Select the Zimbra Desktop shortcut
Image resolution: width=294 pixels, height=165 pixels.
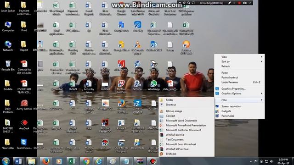click(137, 106)
